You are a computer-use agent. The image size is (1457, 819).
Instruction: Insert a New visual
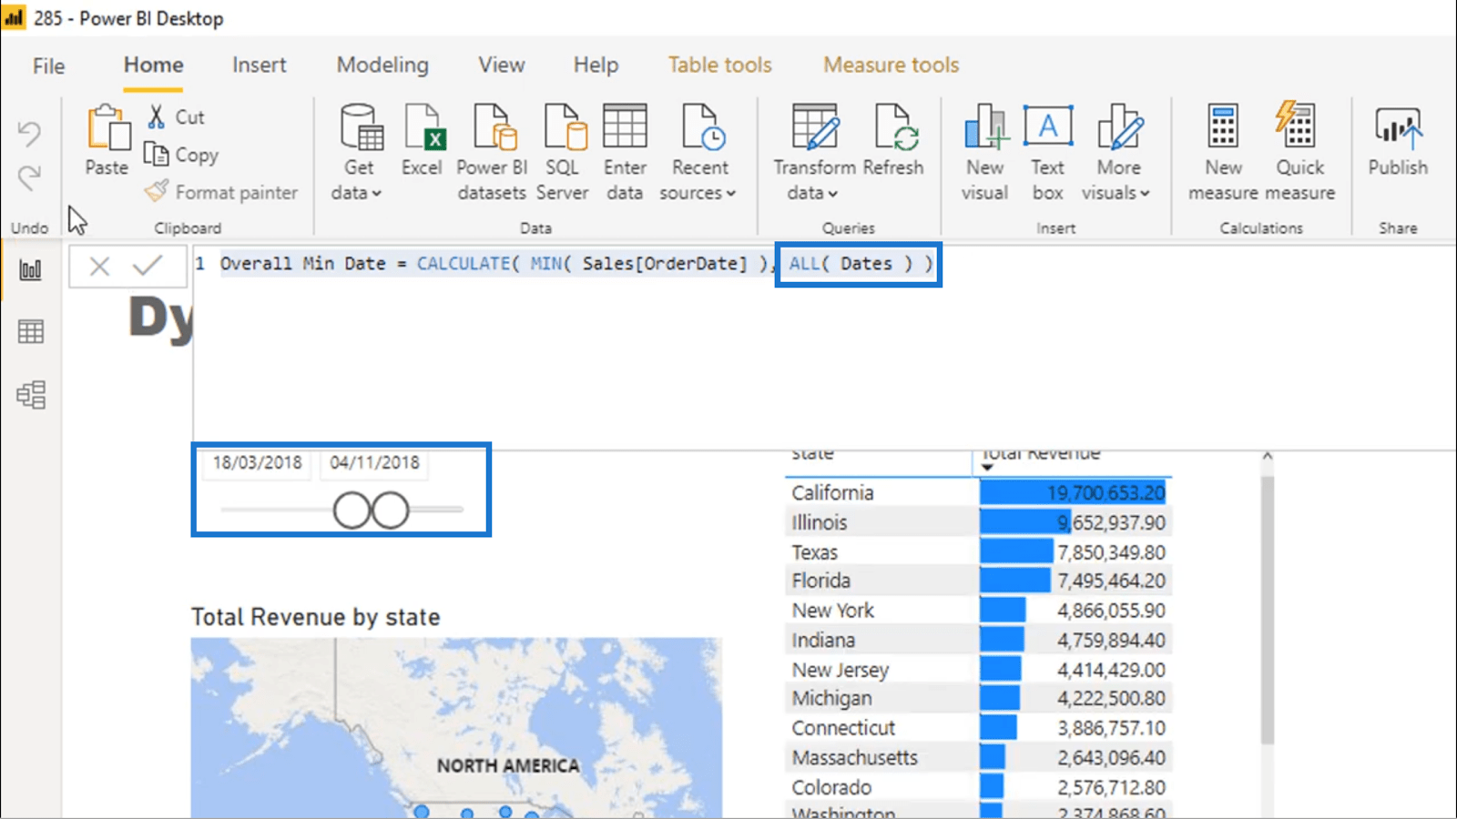click(x=985, y=151)
